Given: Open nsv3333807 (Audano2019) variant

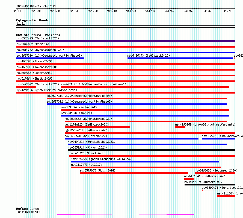Looking at the screenshot, I should (x=80, y=107).
